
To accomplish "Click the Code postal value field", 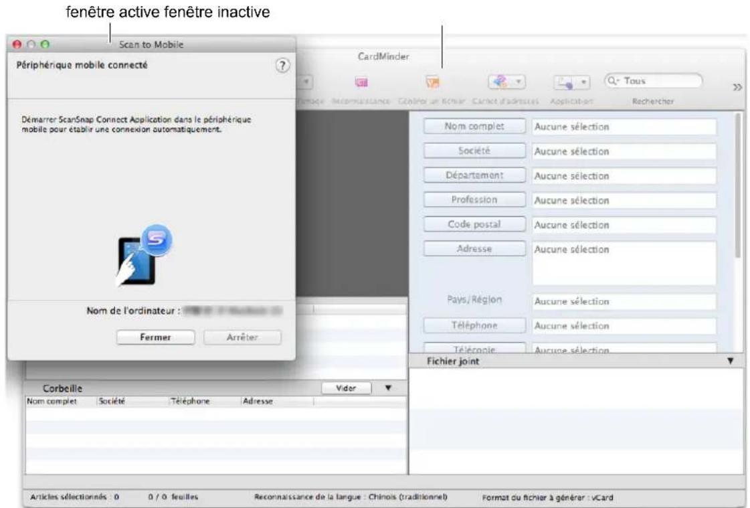I will [624, 224].
